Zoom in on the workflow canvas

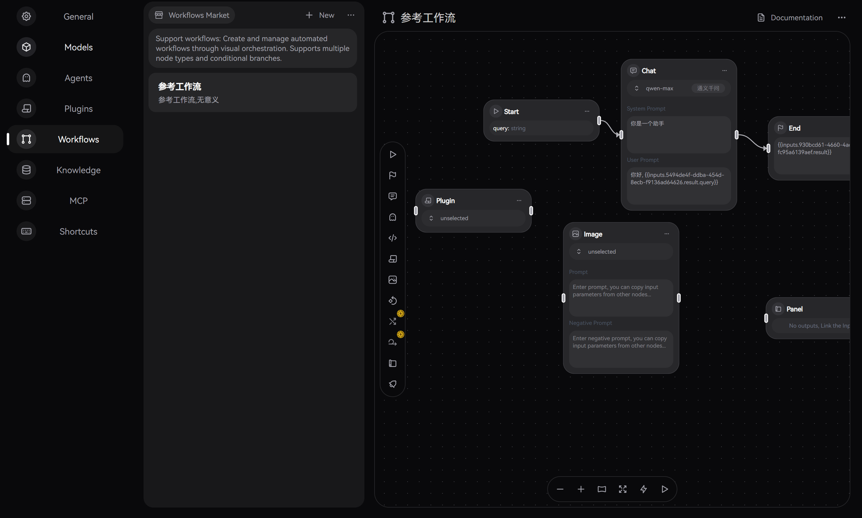coord(581,489)
